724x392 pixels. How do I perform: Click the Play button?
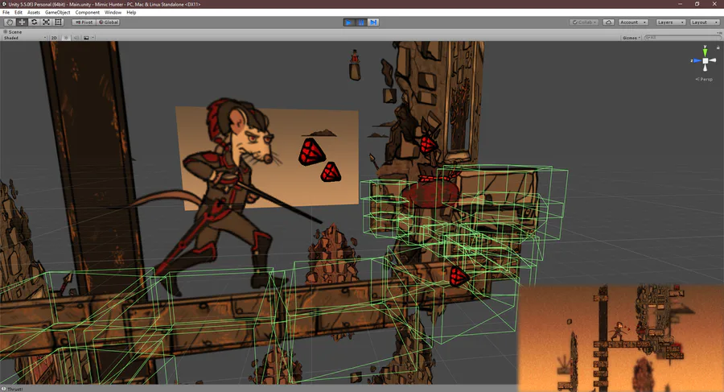[x=349, y=23]
